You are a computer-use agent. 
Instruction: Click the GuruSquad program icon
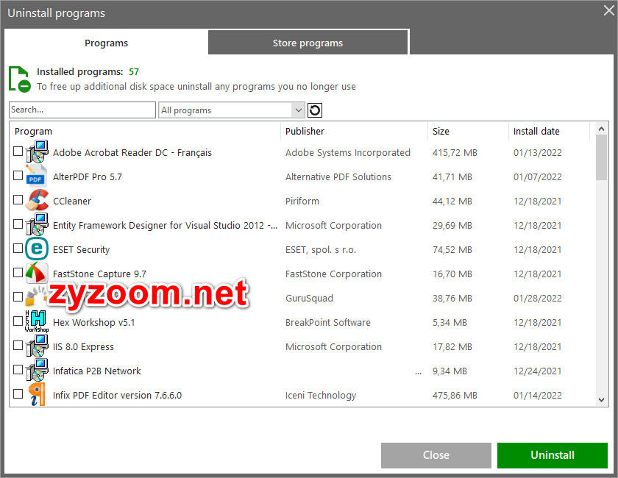[35, 298]
